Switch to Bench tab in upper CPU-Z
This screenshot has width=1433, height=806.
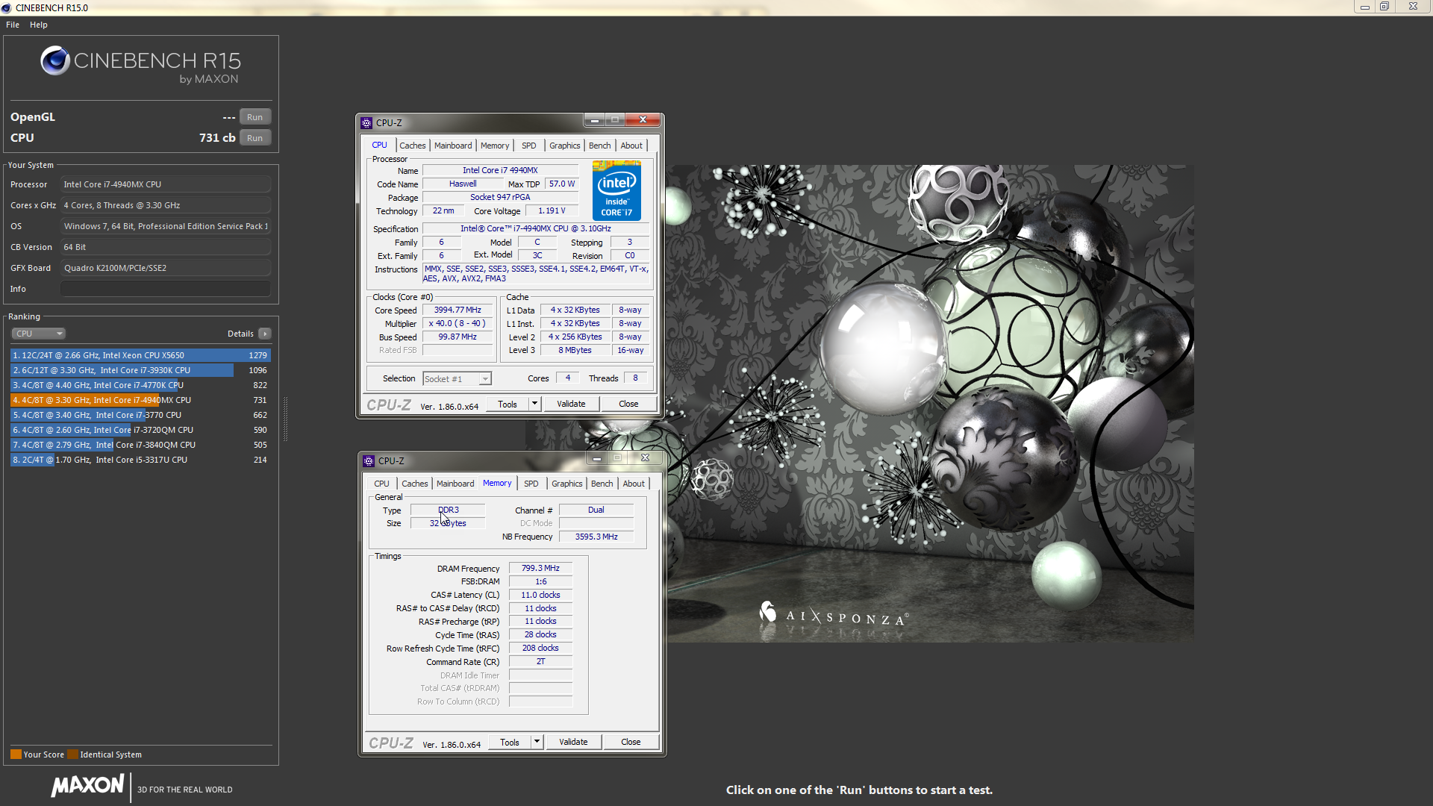click(600, 146)
